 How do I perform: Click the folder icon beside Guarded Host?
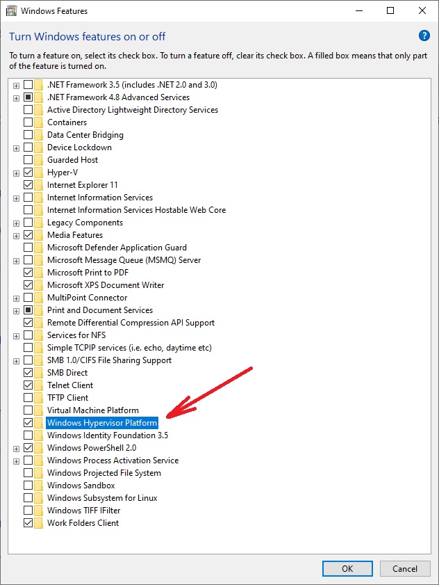(x=38, y=160)
